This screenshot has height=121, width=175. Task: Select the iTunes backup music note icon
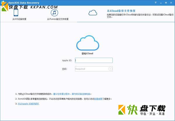point(54,13)
